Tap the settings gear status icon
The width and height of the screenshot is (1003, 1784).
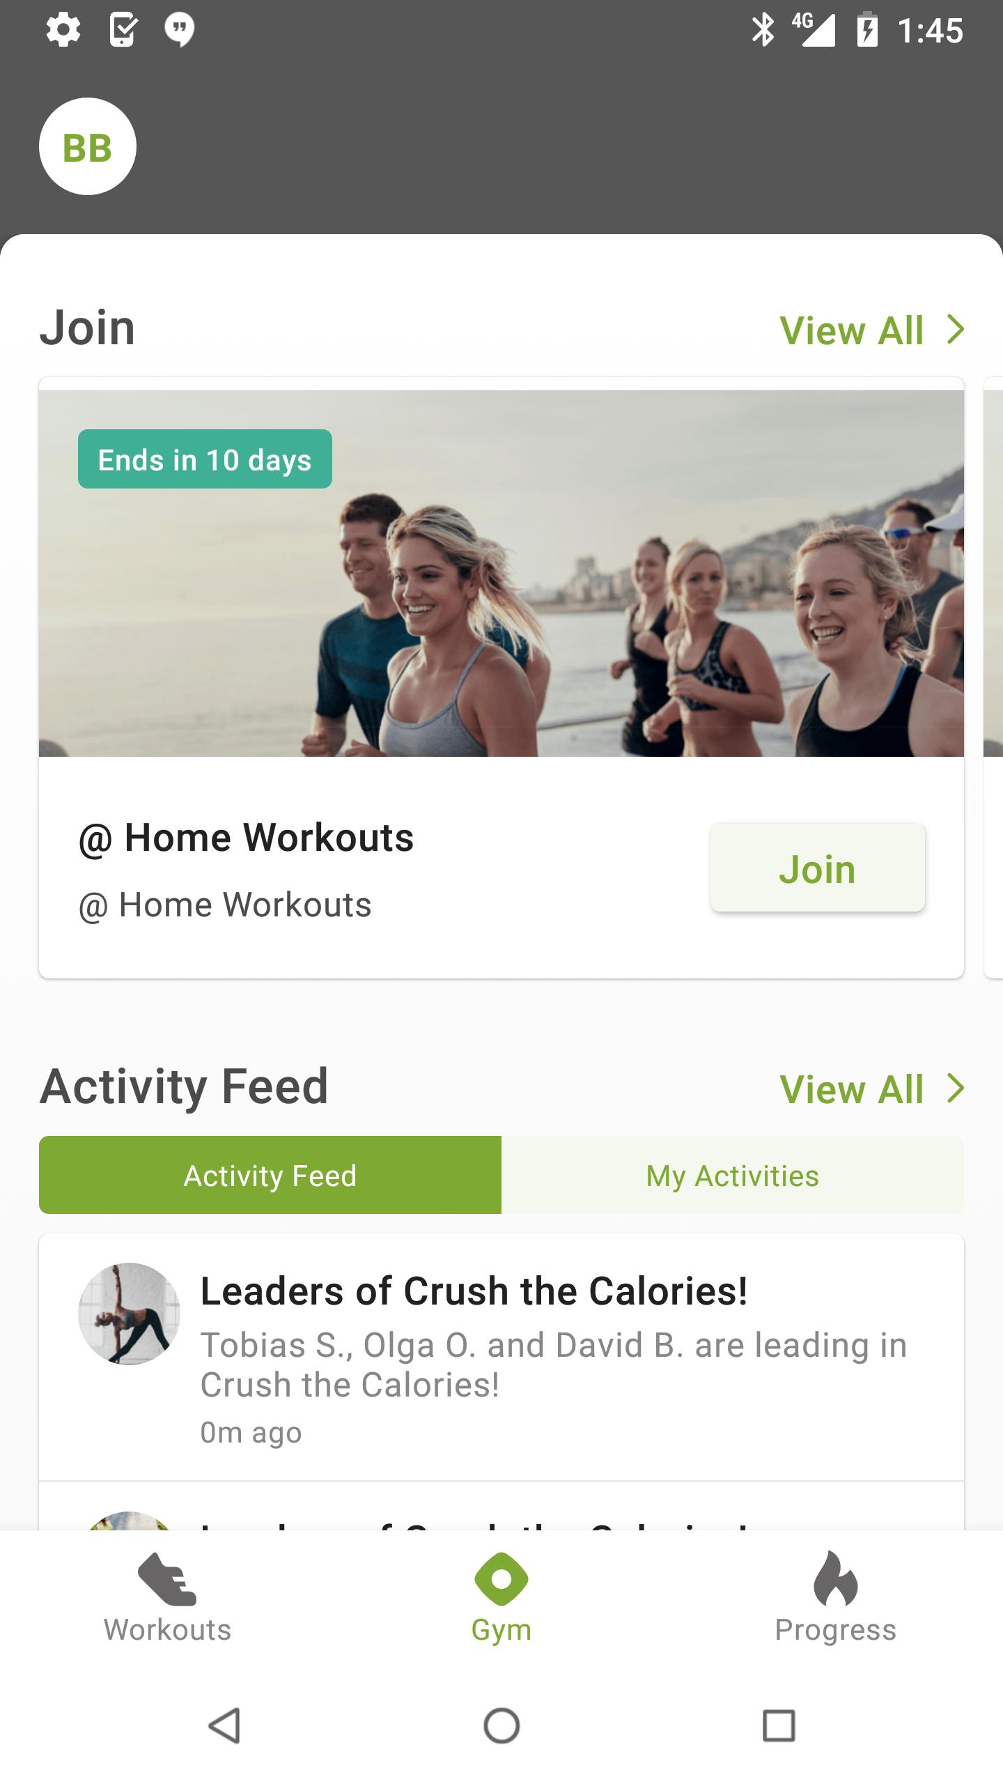click(63, 30)
